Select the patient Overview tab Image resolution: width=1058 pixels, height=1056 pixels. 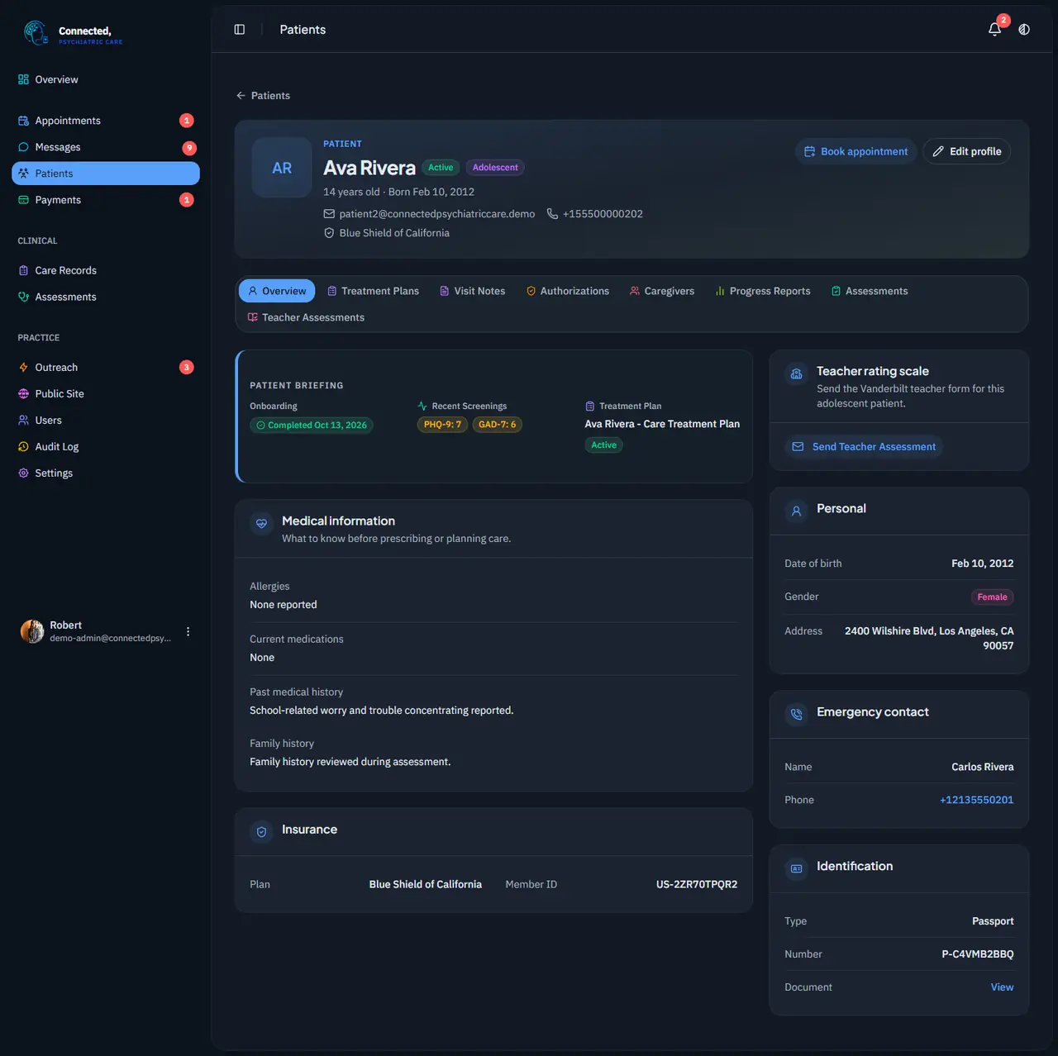(277, 291)
